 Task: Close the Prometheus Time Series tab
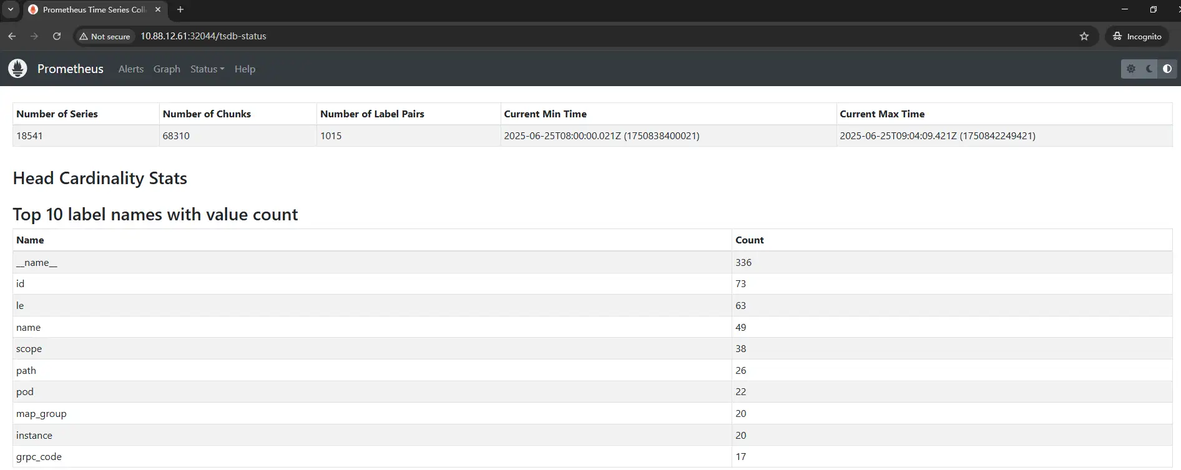point(158,9)
